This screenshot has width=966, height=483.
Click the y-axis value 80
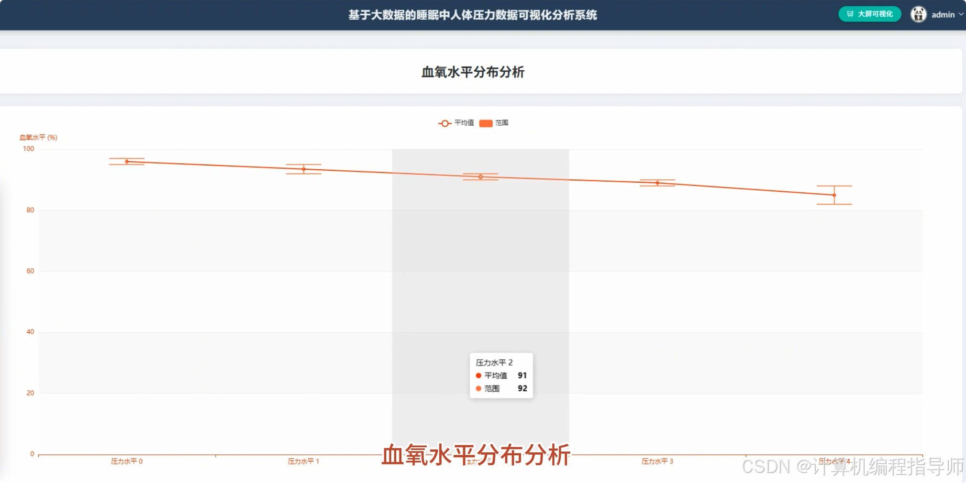coord(30,210)
